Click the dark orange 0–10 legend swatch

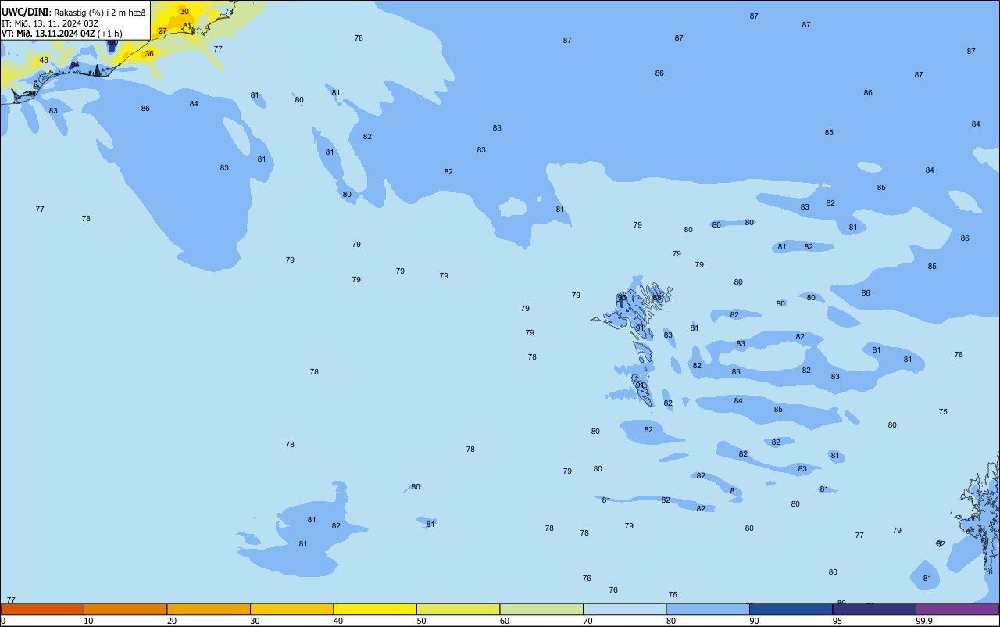(42, 609)
